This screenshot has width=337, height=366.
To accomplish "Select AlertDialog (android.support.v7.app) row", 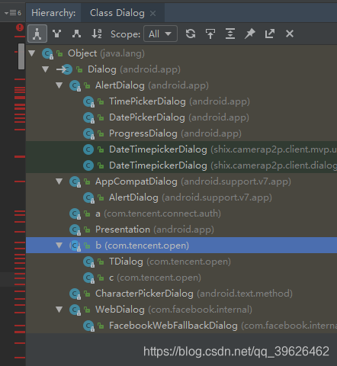I will click(x=181, y=197).
